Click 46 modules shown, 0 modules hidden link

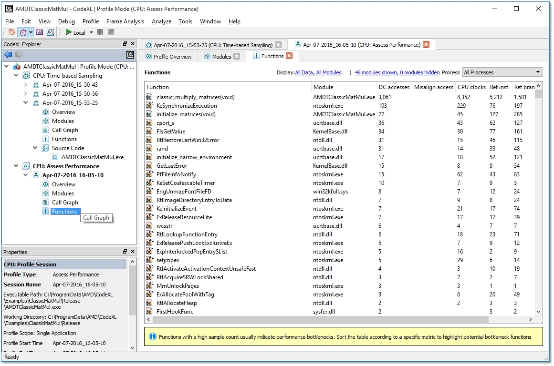click(x=397, y=72)
